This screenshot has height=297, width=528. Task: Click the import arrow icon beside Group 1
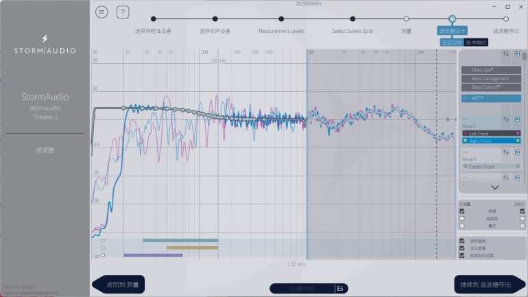(517, 120)
